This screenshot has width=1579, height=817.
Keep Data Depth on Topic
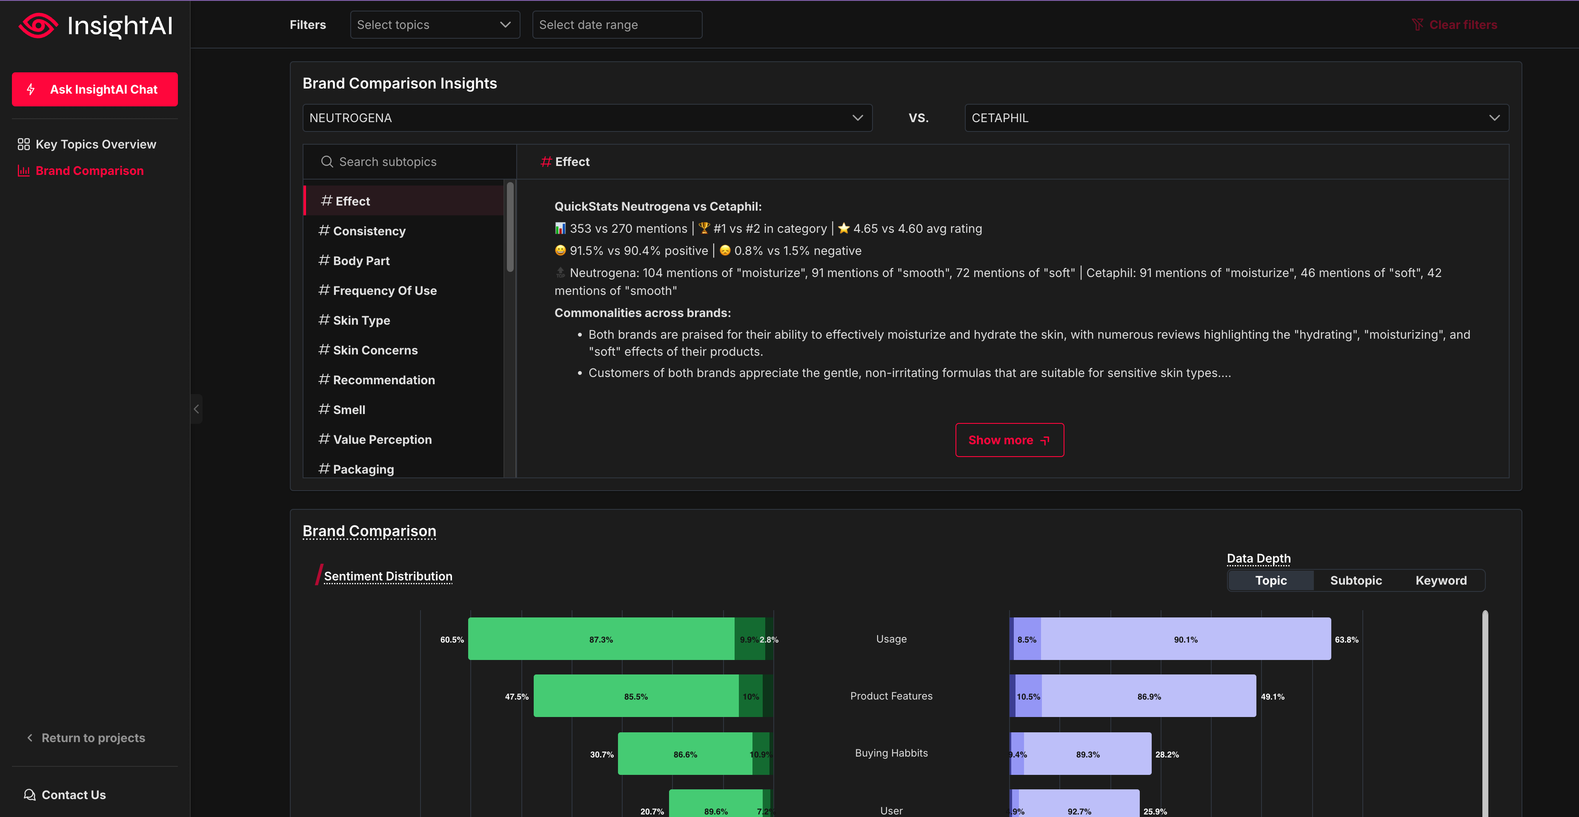1270,580
